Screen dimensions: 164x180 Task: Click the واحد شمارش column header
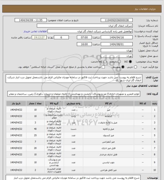coord(73,103)
